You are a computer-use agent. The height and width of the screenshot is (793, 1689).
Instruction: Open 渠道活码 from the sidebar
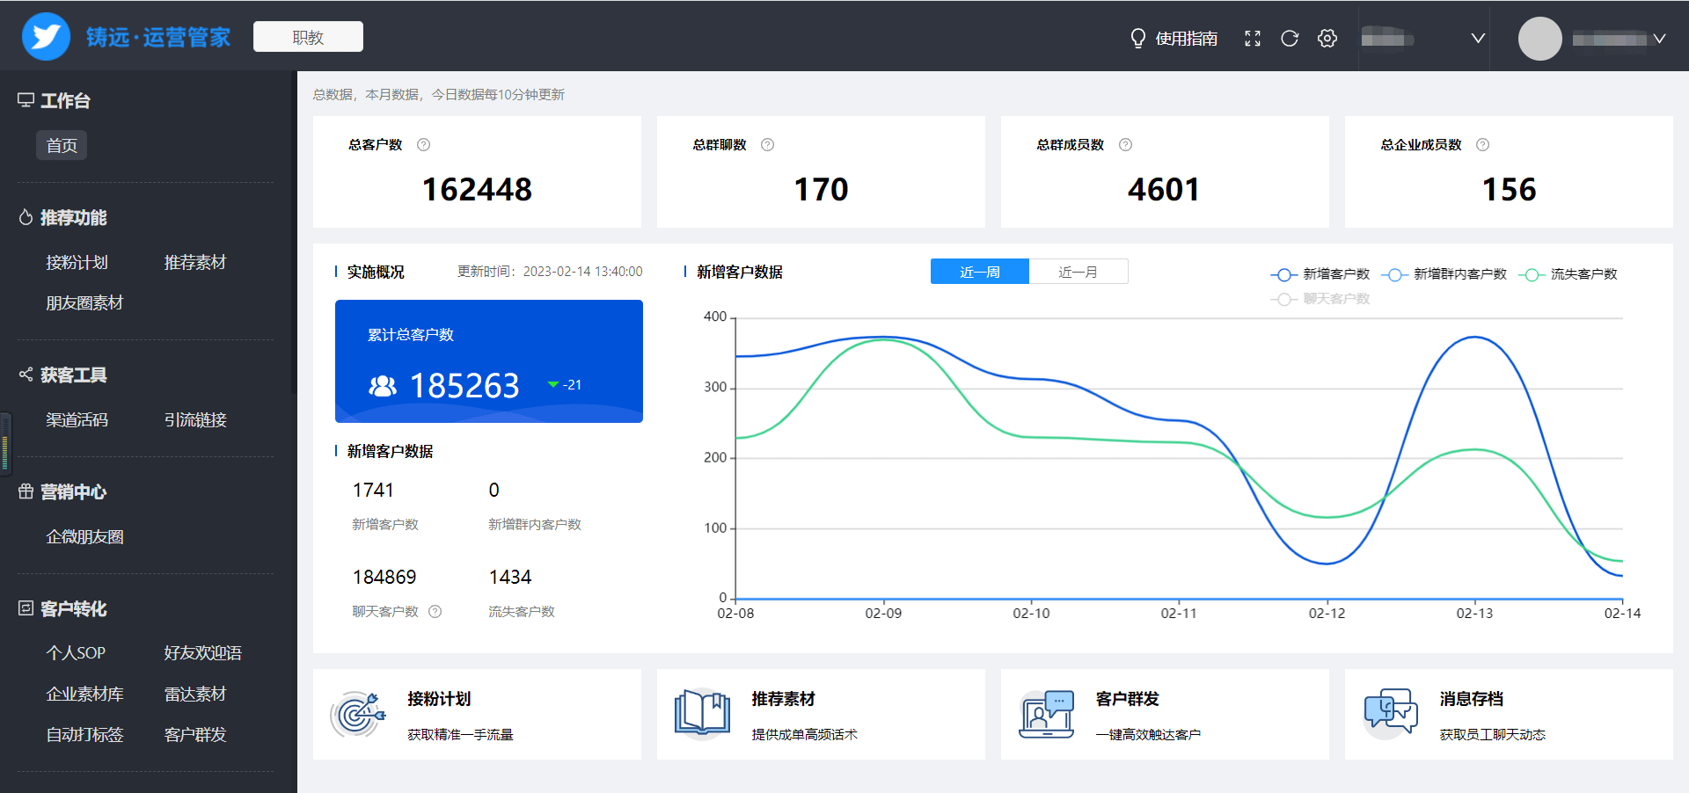pyautogui.click(x=77, y=419)
